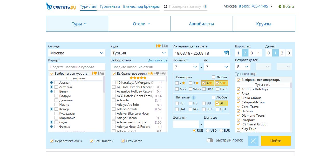The height and width of the screenshot is (156, 333).
Task: Open the Ночей от dropdown
Action: (186, 67)
